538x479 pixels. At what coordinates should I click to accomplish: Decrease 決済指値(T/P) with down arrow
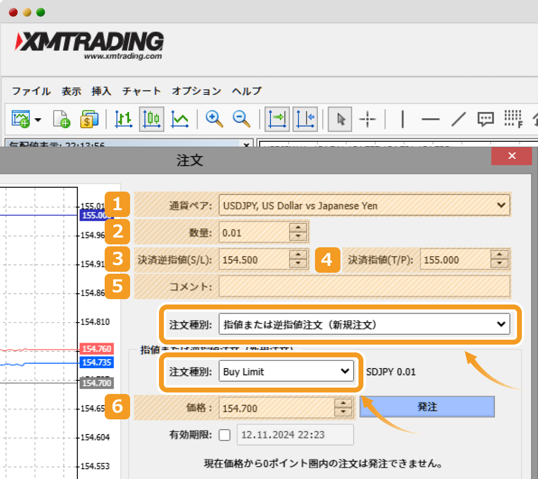(x=499, y=263)
